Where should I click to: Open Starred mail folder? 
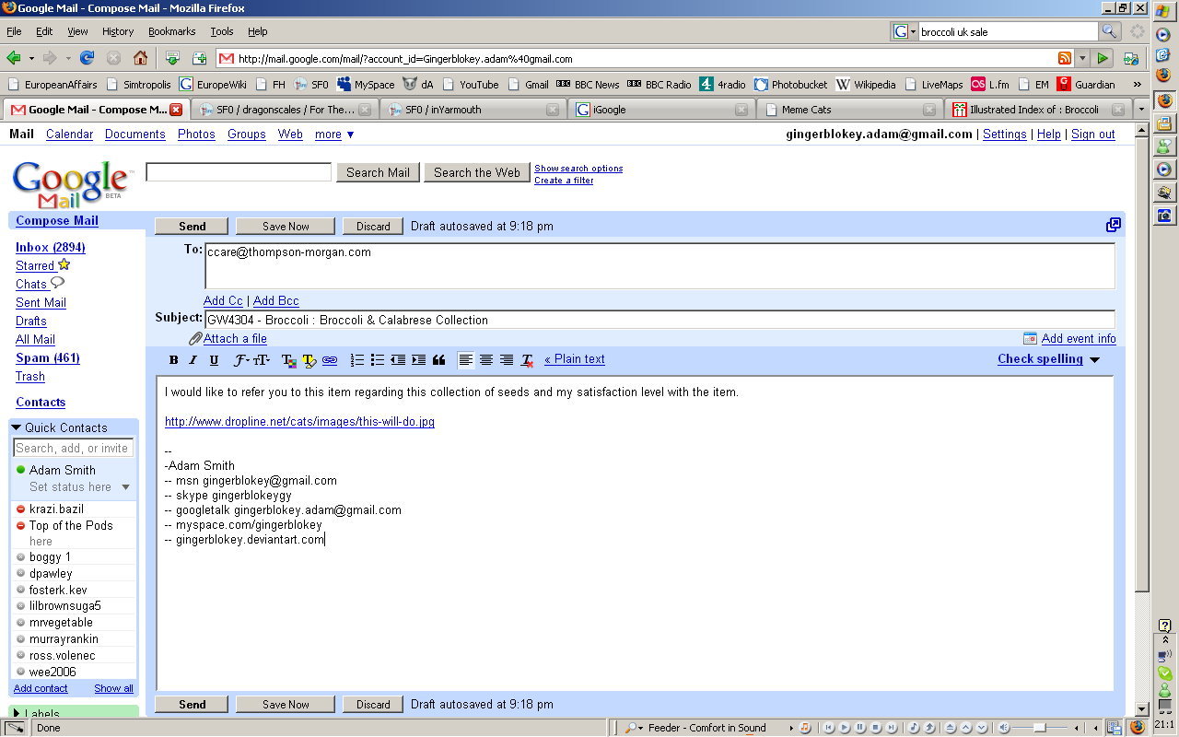click(35, 266)
